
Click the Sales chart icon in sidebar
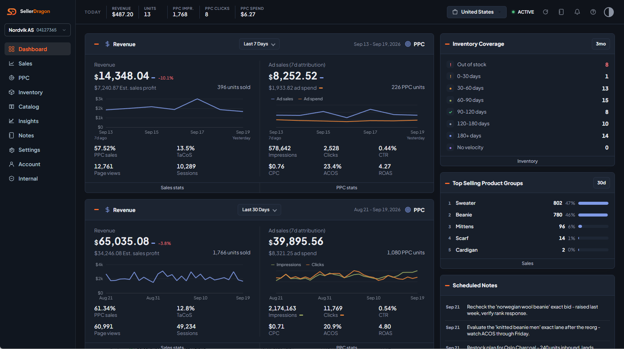pos(11,64)
